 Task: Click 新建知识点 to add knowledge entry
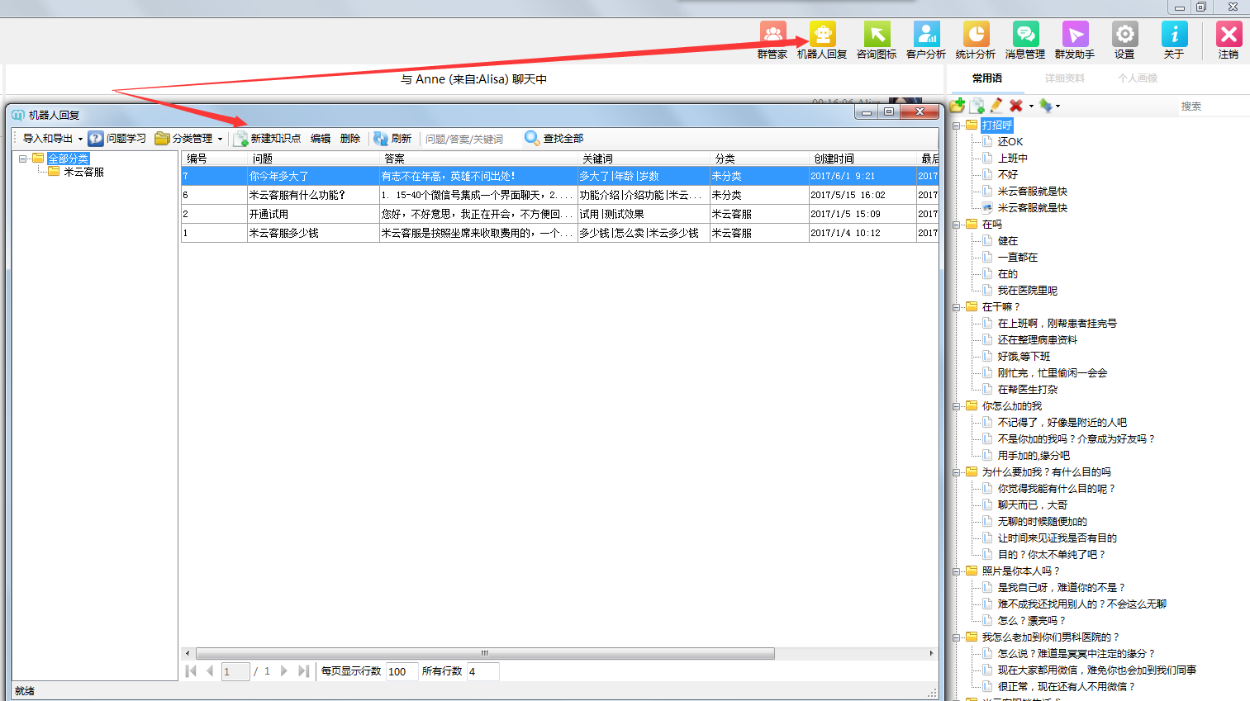(x=268, y=139)
